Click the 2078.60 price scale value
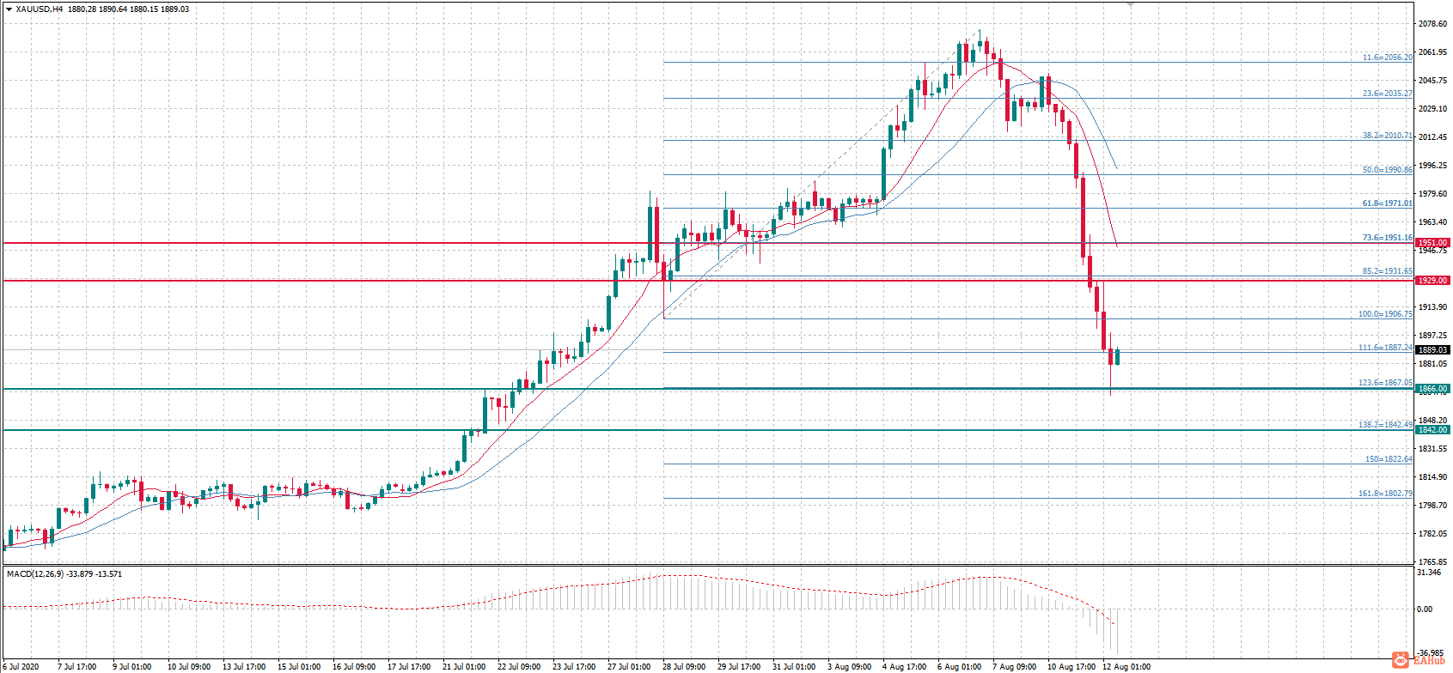The width and height of the screenshot is (1453, 673). tap(1432, 24)
